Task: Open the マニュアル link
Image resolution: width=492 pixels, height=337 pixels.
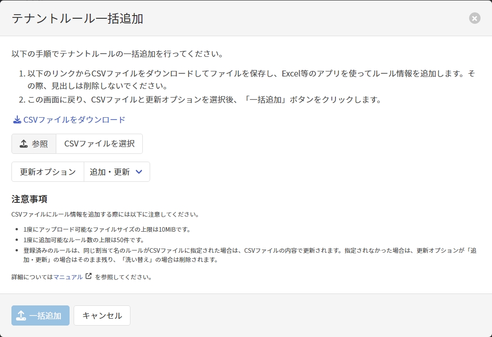Action: [x=68, y=277]
